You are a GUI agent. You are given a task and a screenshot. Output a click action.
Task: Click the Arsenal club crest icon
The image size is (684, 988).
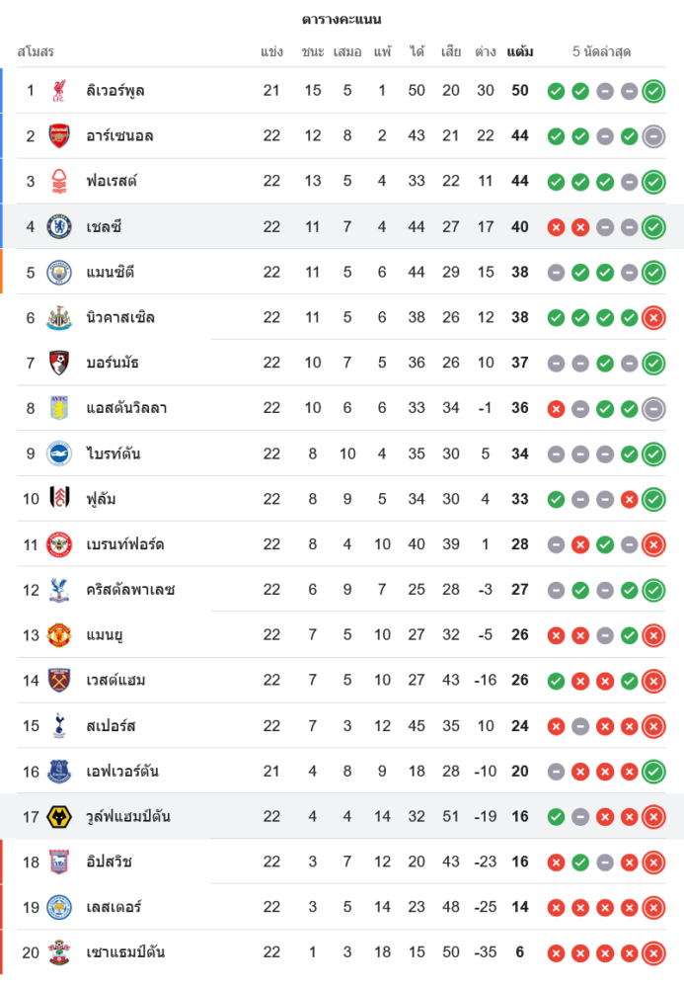coord(59,136)
